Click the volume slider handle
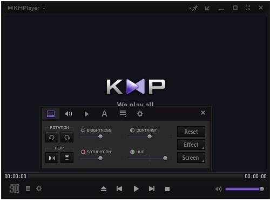This screenshot has height=202, width=270. pyautogui.click(x=262, y=189)
